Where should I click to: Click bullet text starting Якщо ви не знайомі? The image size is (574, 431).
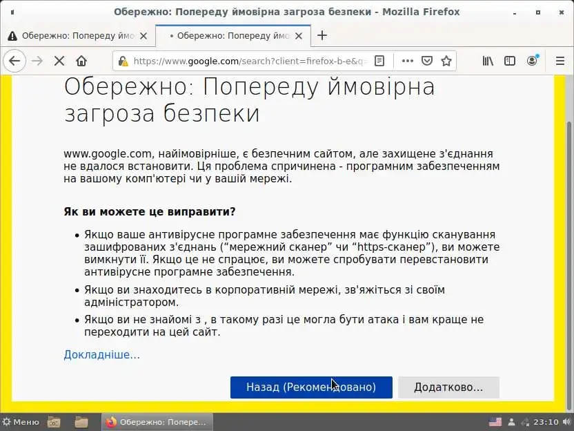pyautogui.click(x=284, y=326)
